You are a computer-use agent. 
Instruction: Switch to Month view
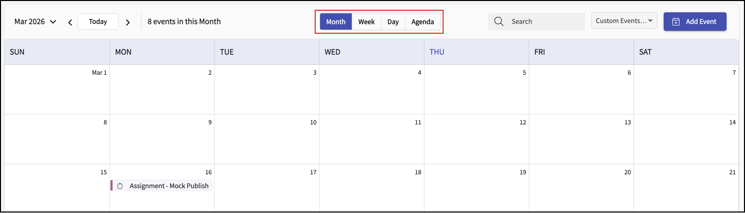coord(336,22)
